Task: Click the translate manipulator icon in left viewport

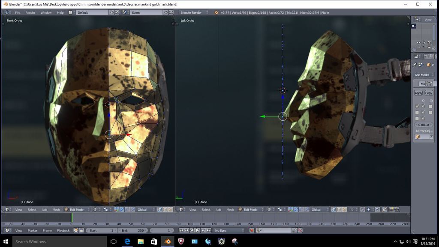Action: tap(122, 210)
